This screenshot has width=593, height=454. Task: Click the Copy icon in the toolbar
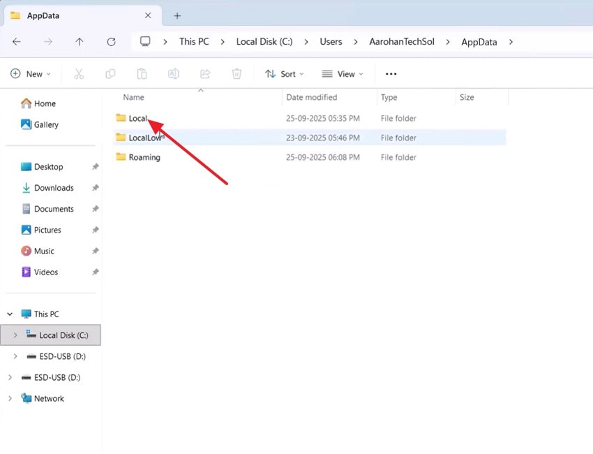click(110, 73)
